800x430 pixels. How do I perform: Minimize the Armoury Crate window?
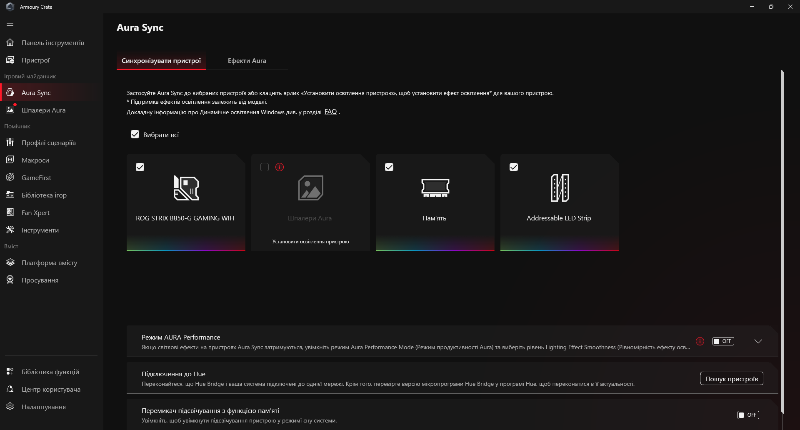(752, 7)
